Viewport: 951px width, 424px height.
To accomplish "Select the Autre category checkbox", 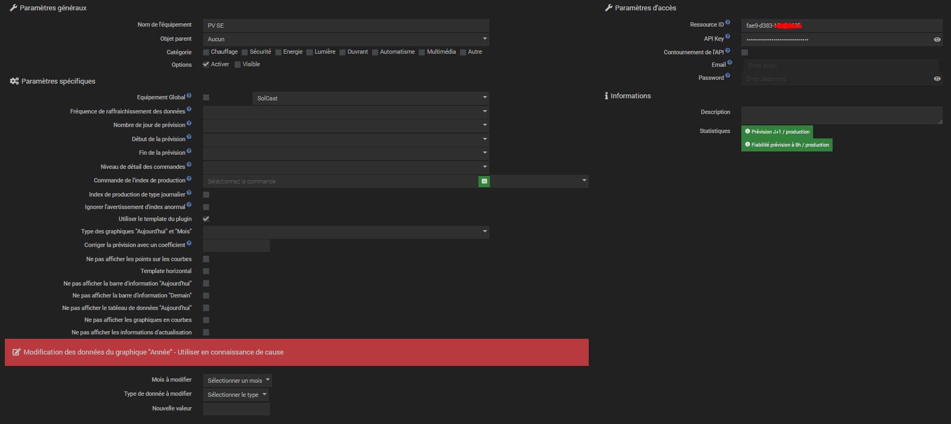I will point(463,52).
